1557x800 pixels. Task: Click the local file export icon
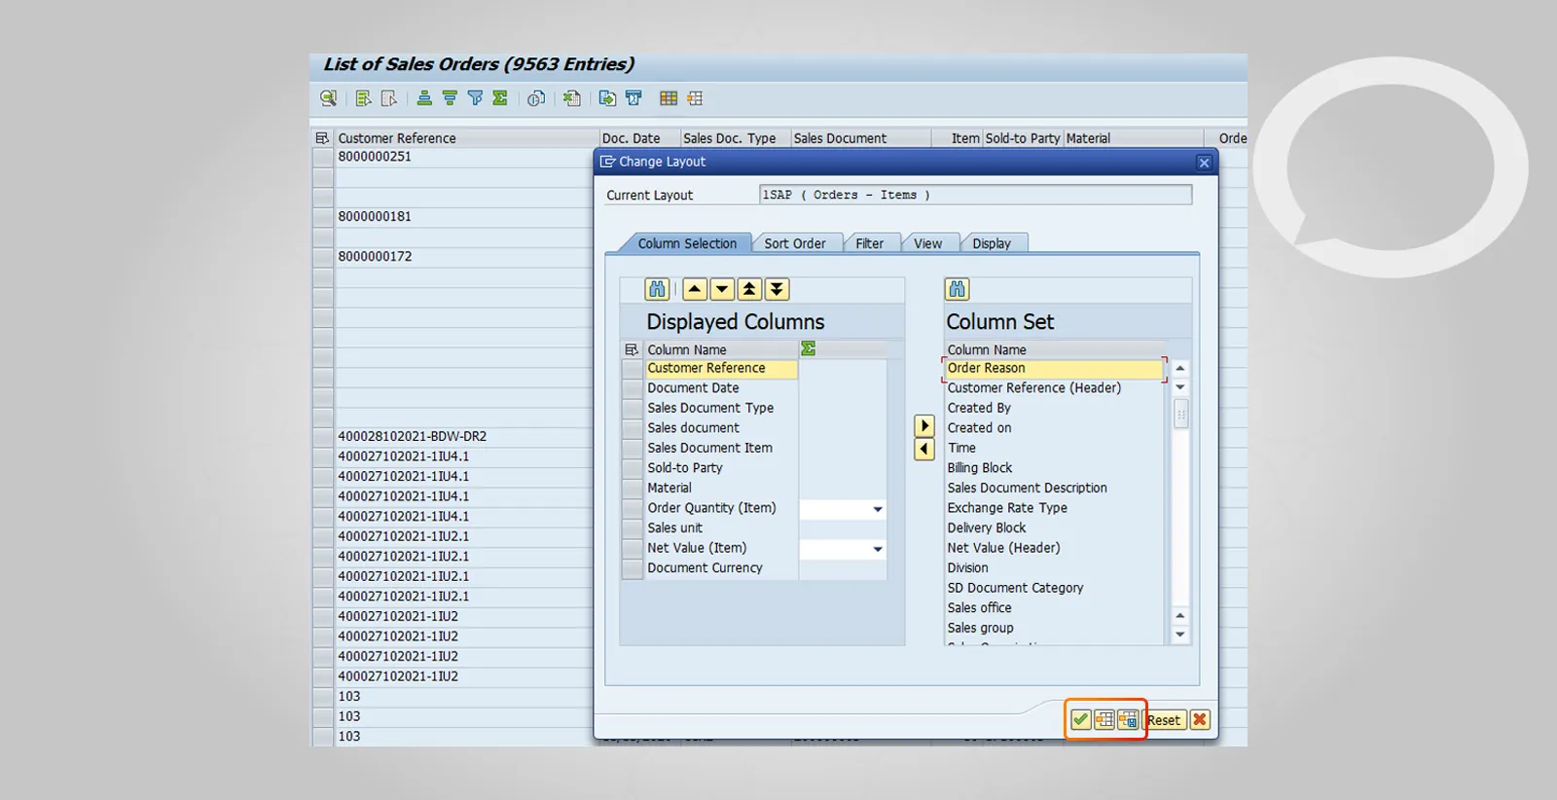607,98
